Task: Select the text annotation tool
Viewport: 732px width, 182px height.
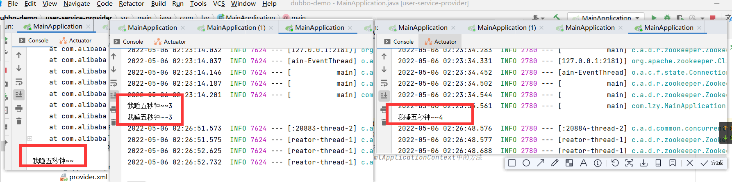Action: click(x=584, y=163)
